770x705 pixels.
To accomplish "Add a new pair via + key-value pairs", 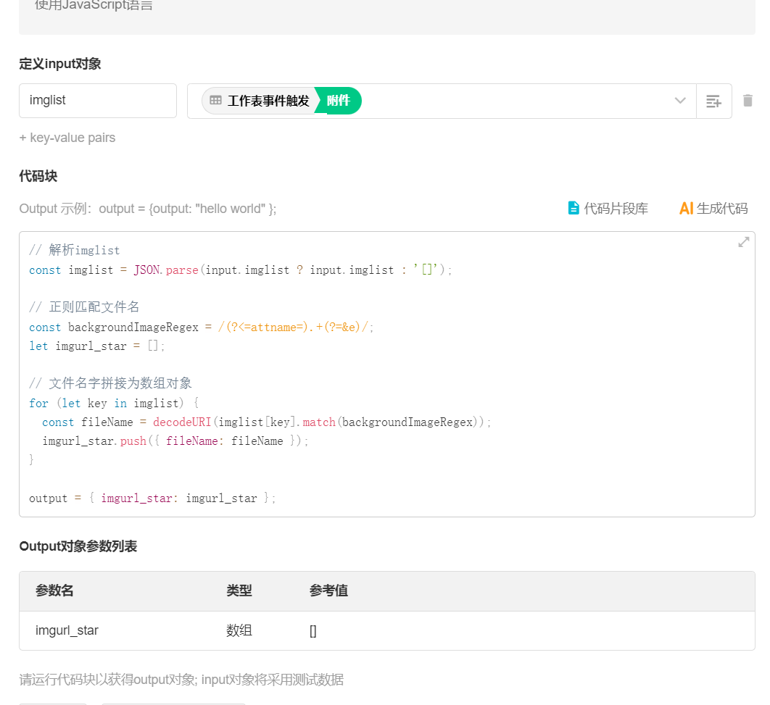I will click(67, 138).
